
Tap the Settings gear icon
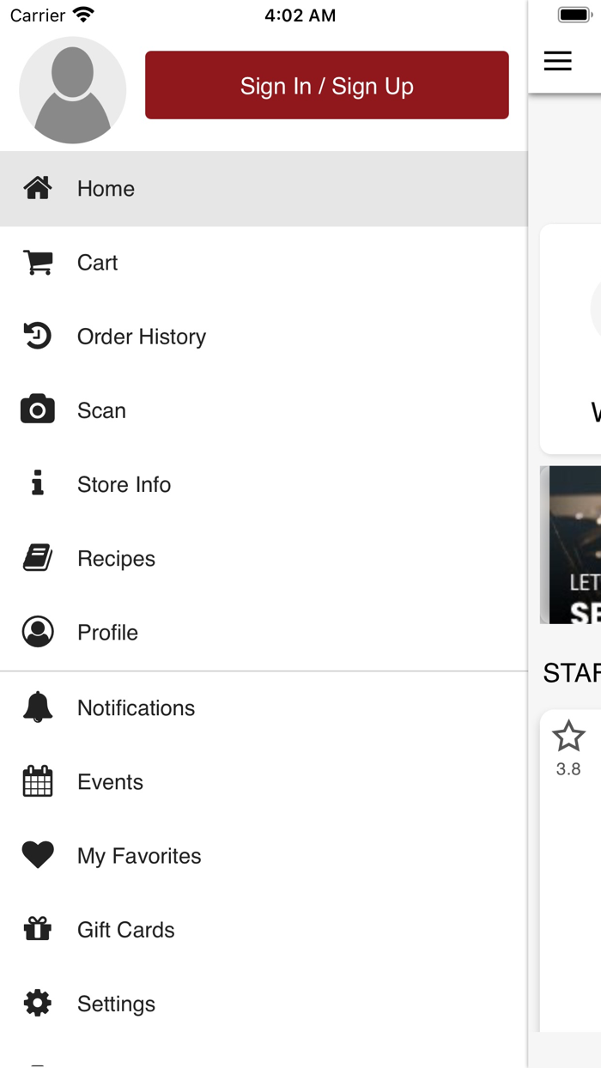(x=38, y=1003)
